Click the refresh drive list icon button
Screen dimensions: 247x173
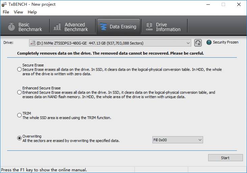[198, 43]
